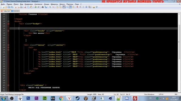Collapse the b tag fold on line 25
The image size is (181, 101).
(8, 50)
